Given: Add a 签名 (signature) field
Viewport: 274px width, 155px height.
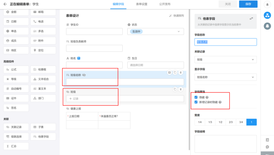Looking at the screenshot, I should point(16,108).
